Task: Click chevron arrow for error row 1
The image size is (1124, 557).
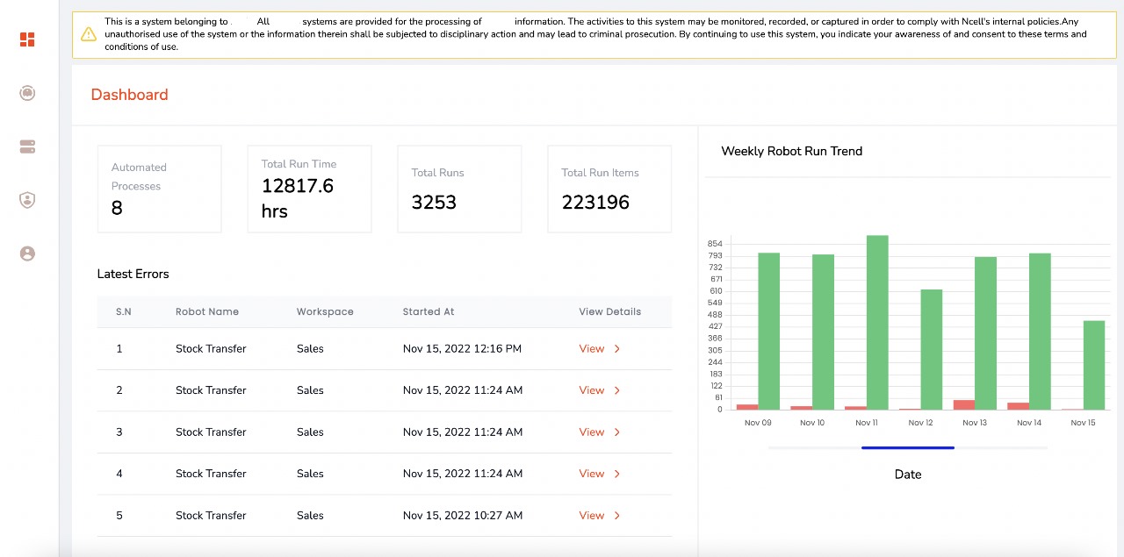Action: (617, 349)
